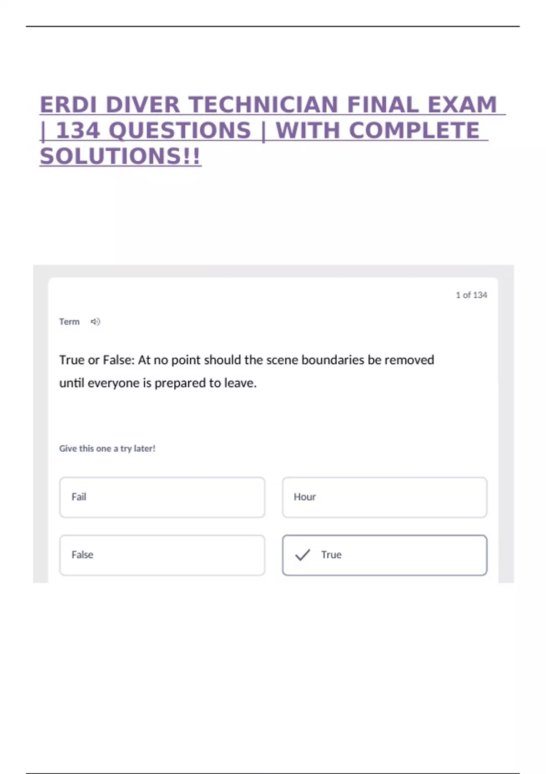Image resolution: width=546 pixels, height=774 pixels.
Task: Click the "True or False:" question prefix
Action: point(97,360)
